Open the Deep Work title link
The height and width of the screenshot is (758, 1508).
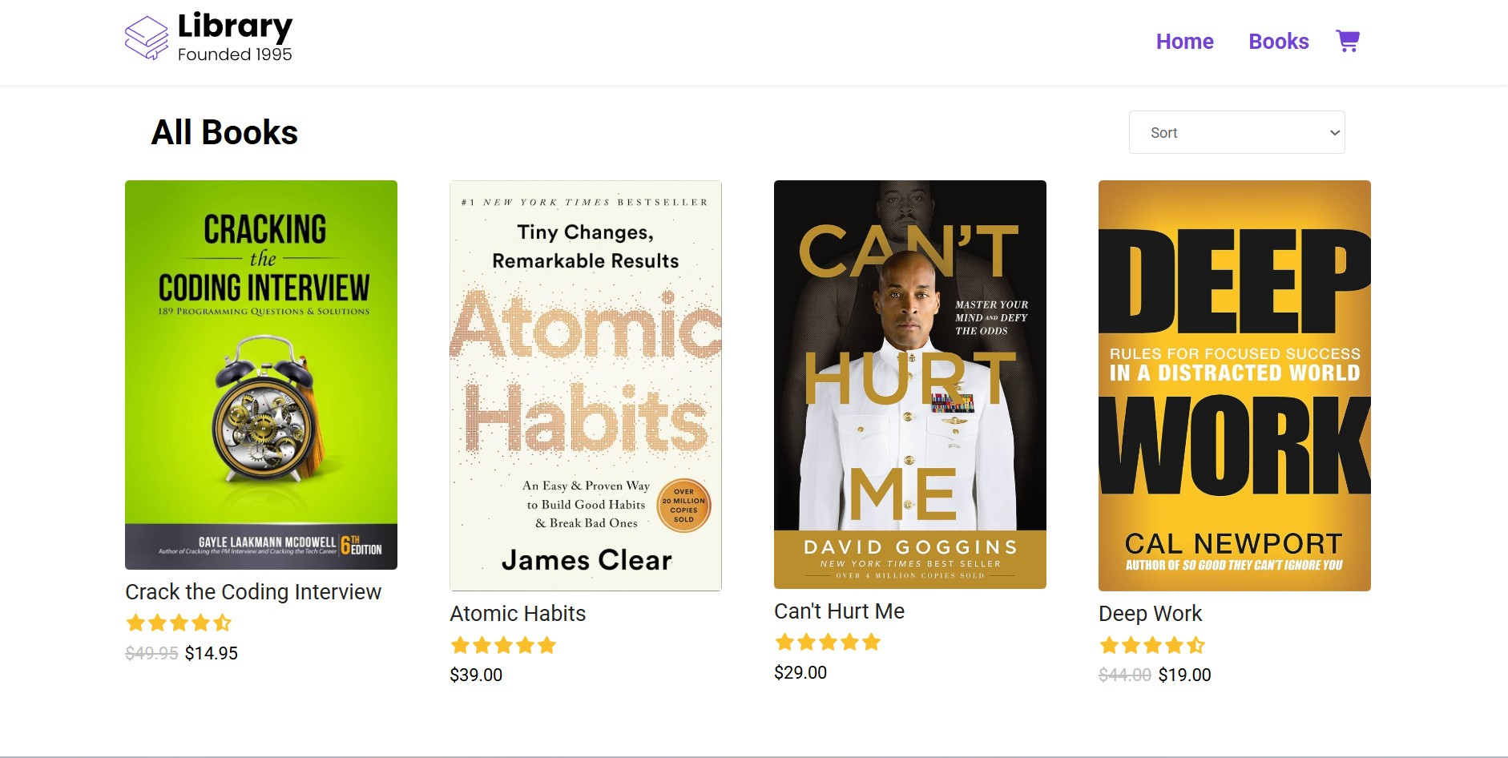(1150, 614)
